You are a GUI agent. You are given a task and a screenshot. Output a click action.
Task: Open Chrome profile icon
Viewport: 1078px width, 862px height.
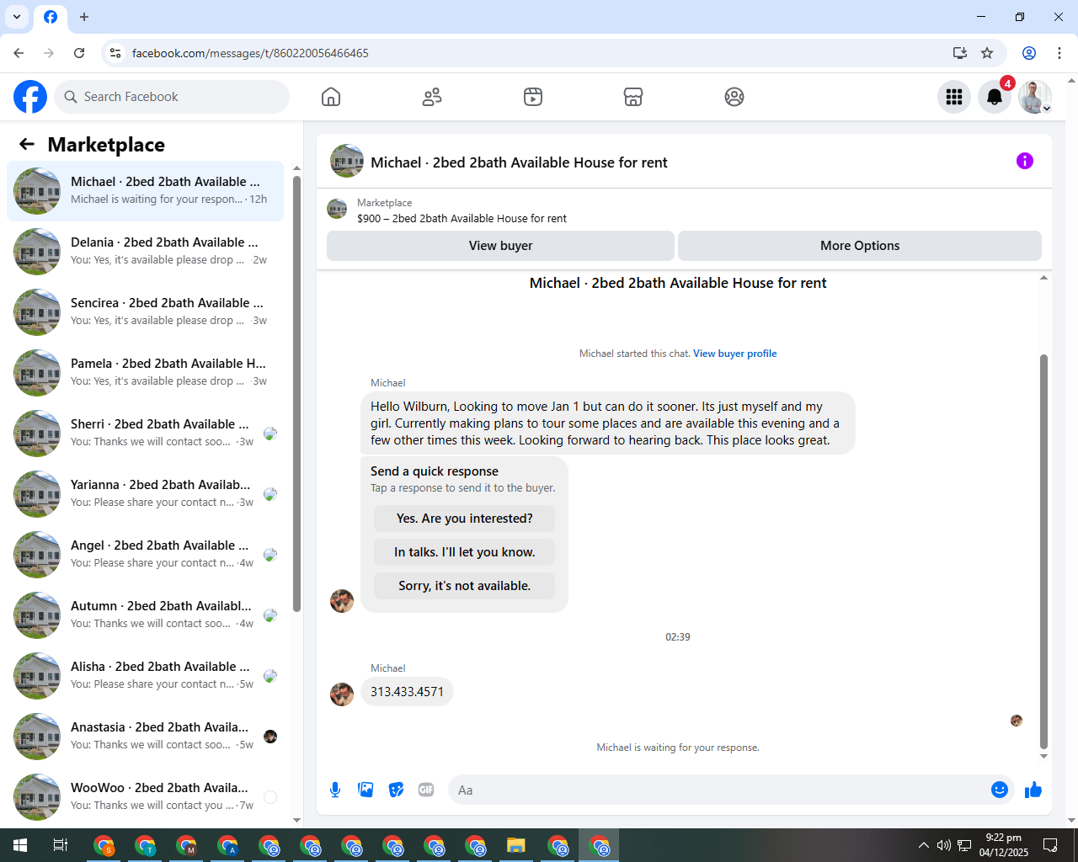click(x=1029, y=53)
